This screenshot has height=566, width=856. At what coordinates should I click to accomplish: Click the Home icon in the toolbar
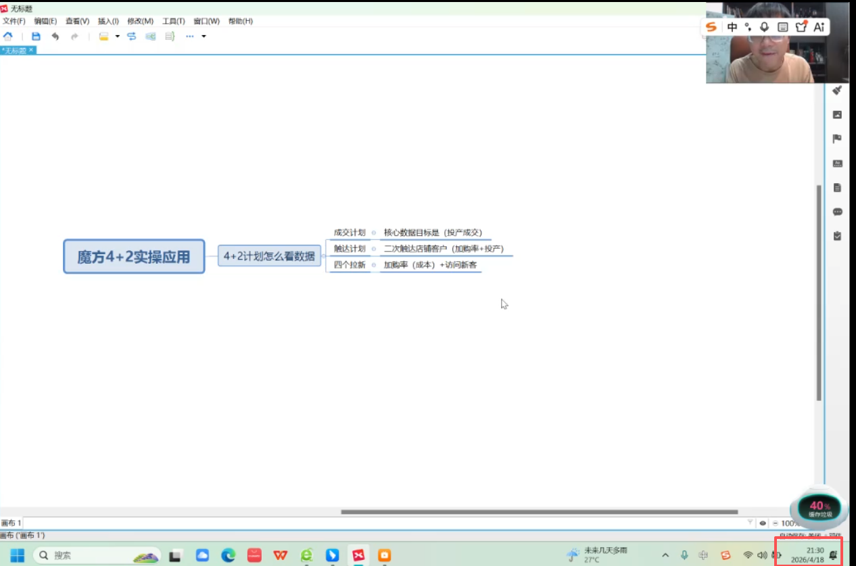(8, 37)
